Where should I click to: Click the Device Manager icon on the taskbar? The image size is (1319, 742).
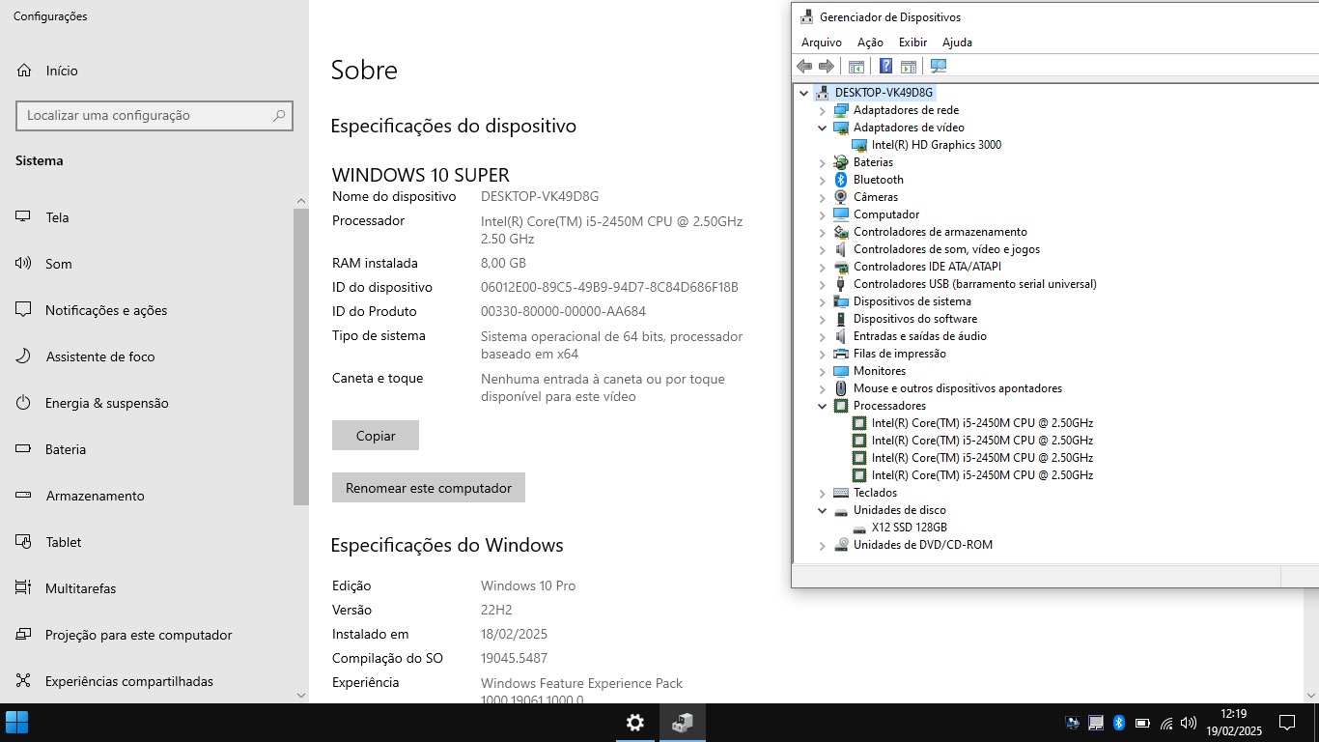pyautogui.click(x=683, y=723)
